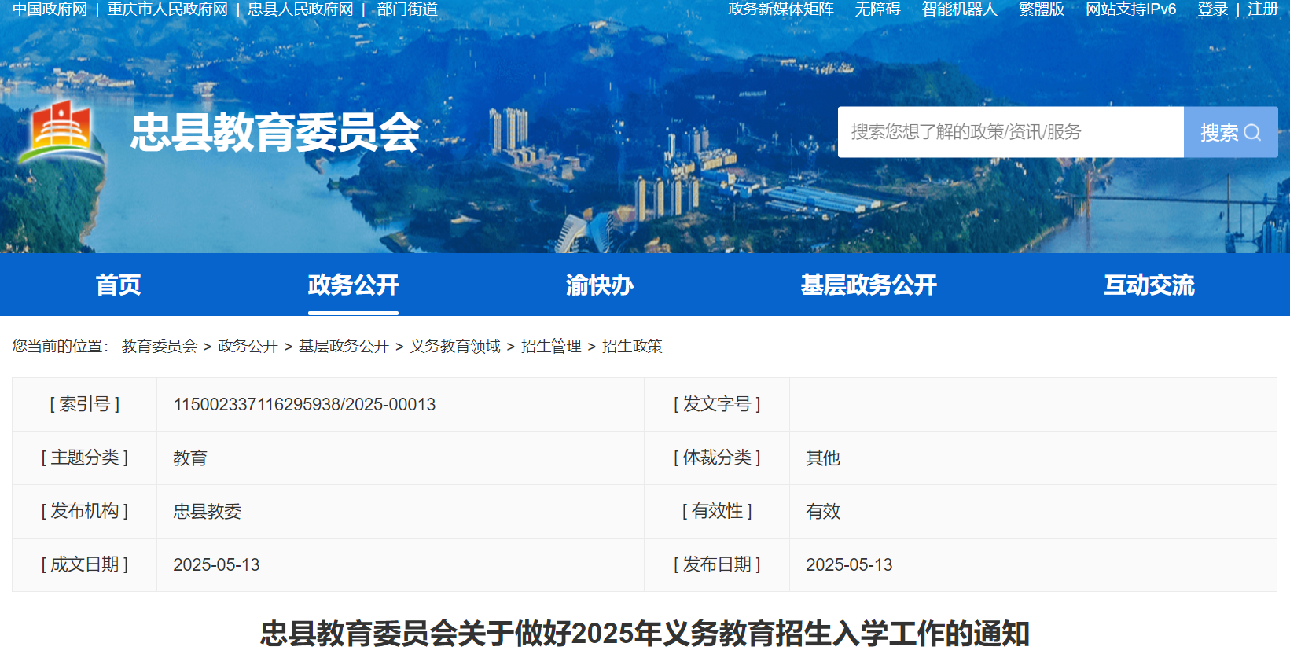The image size is (1290, 658).
Task: Visit the 重庆市人民政府网 link
Action: click(167, 9)
